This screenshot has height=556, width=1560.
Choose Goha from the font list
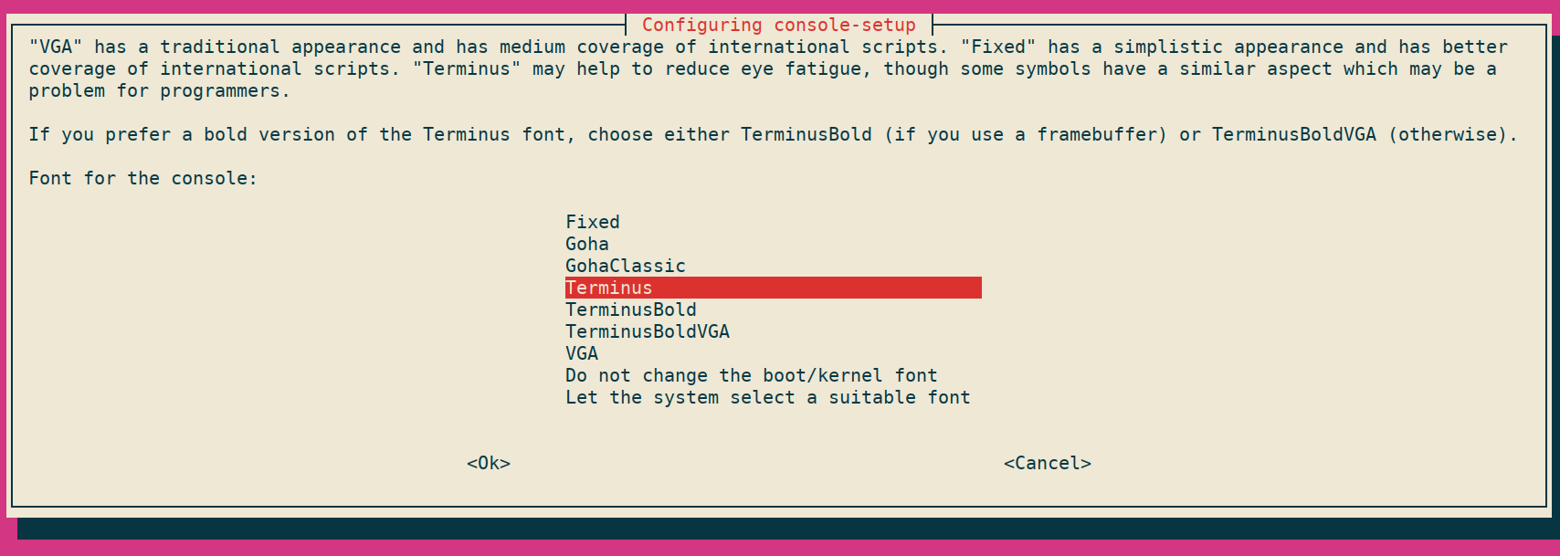[587, 244]
